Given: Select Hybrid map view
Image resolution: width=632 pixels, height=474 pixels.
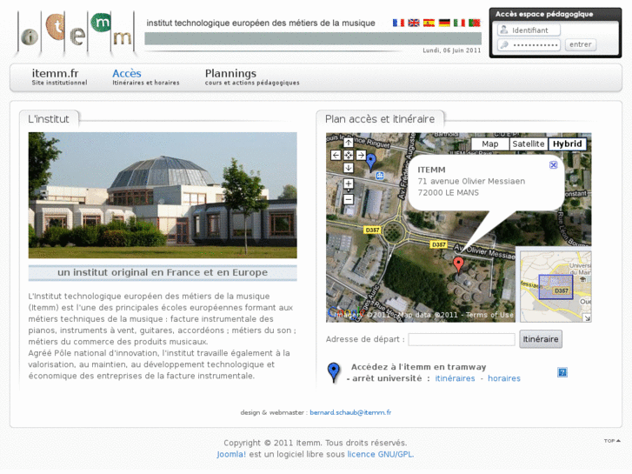Looking at the screenshot, I should pos(567,144).
